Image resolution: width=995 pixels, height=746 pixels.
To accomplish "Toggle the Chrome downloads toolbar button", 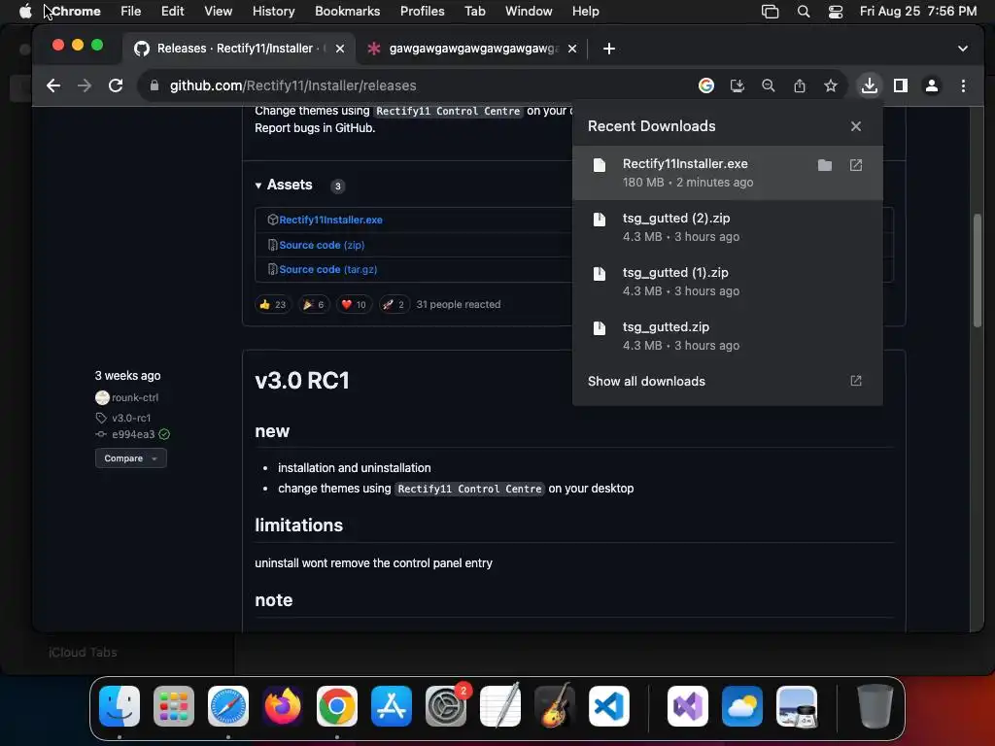I will tap(870, 85).
